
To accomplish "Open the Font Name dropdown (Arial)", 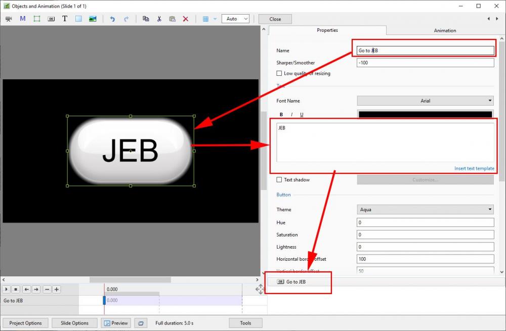I will pos(425,101).
